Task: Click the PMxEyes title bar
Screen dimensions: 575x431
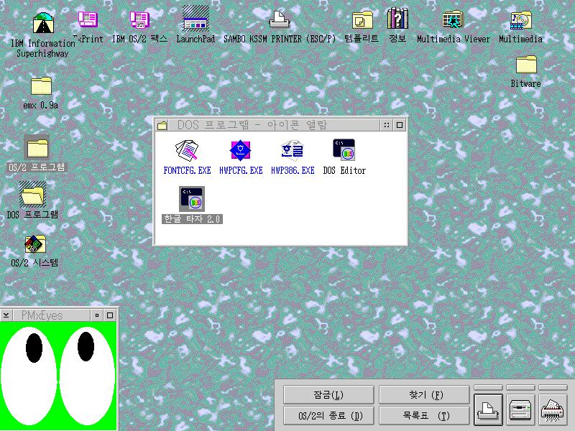Action: coord(52,315)
